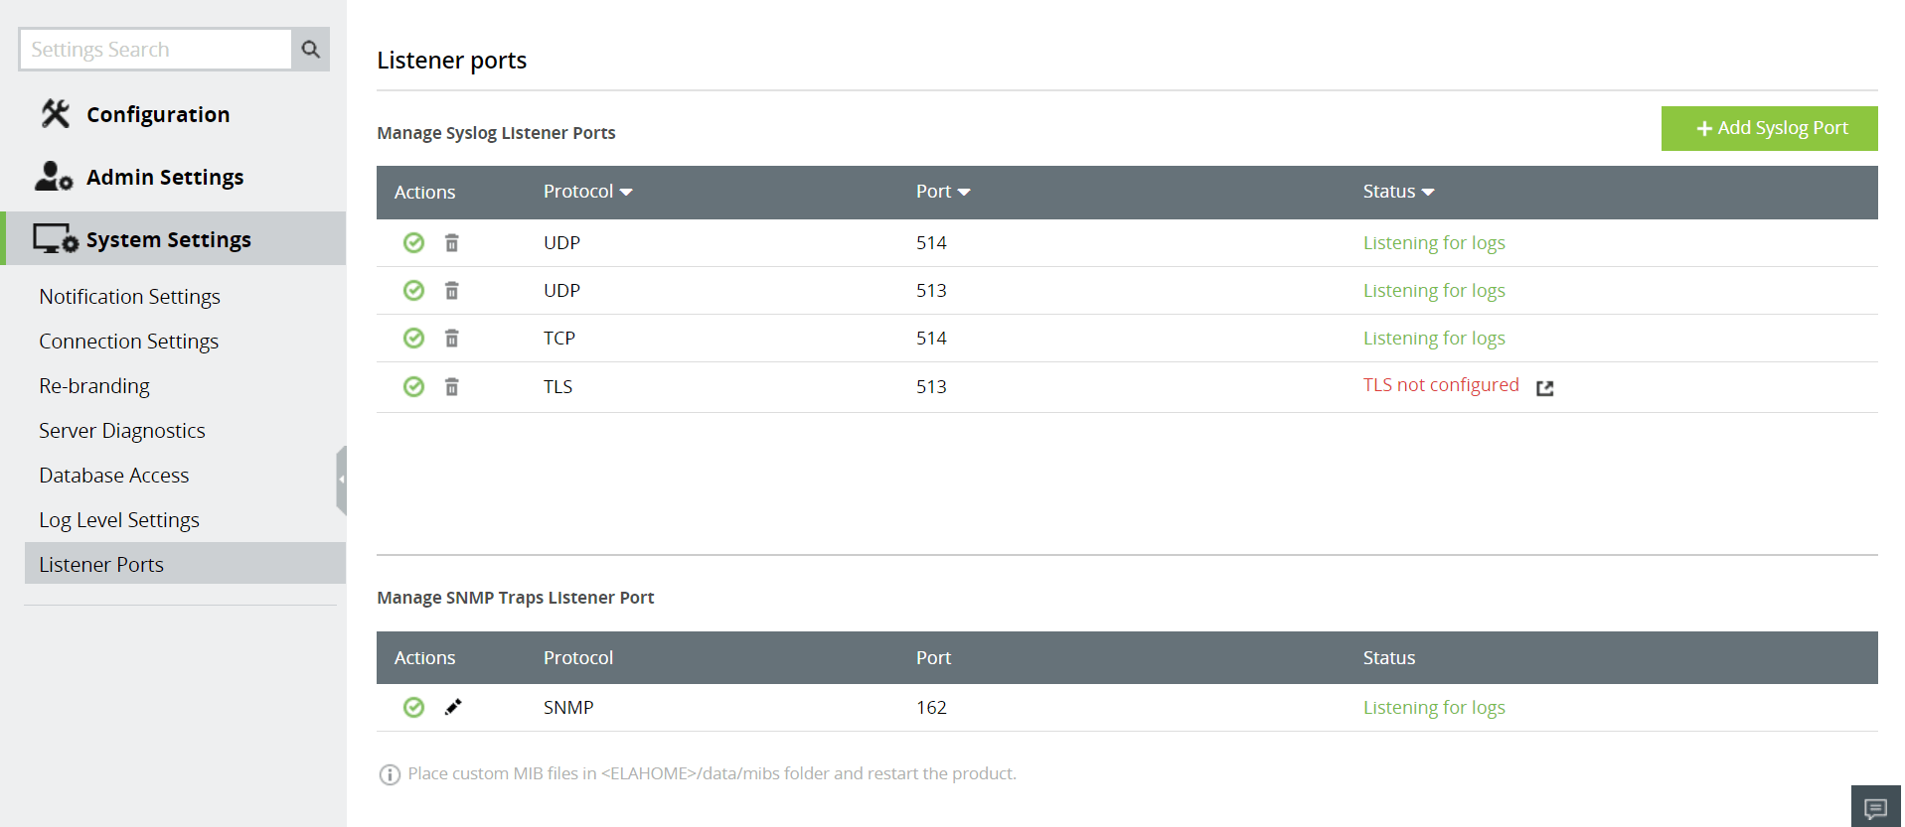Click the search magnifier icon
The width and height of the screenshot is (1905, 827).
[309, 49]
